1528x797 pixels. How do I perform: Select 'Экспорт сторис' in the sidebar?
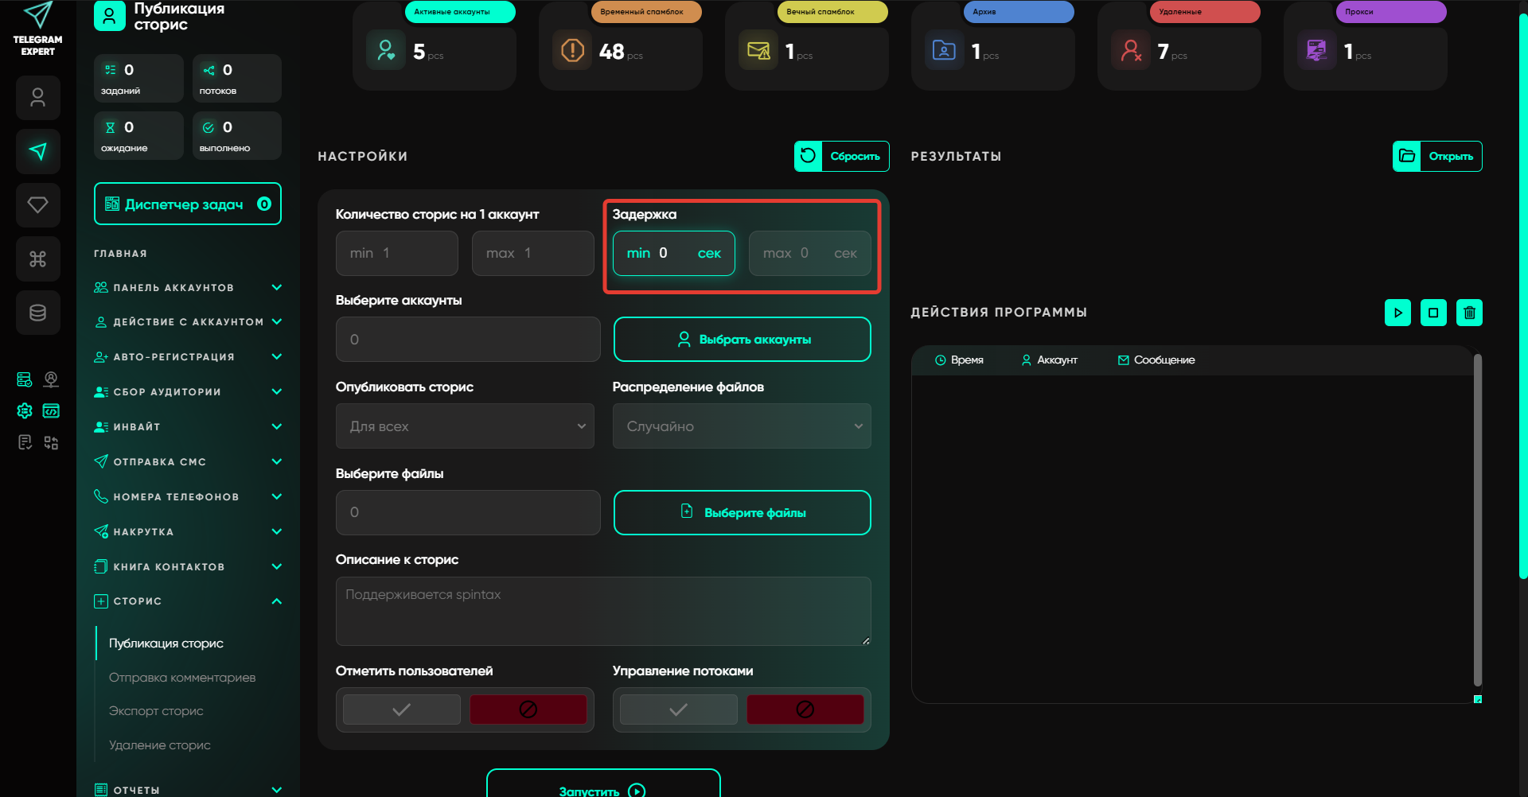156,711
